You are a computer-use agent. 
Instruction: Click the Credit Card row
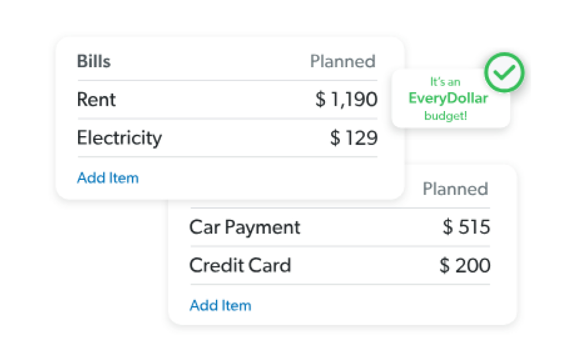240,265
